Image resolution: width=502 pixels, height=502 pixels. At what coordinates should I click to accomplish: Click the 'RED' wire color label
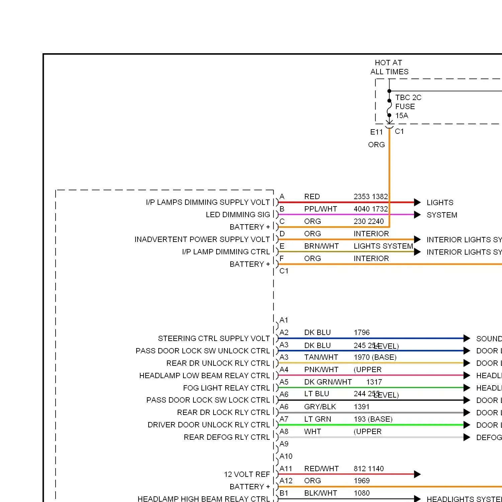(x=312, y=196)
